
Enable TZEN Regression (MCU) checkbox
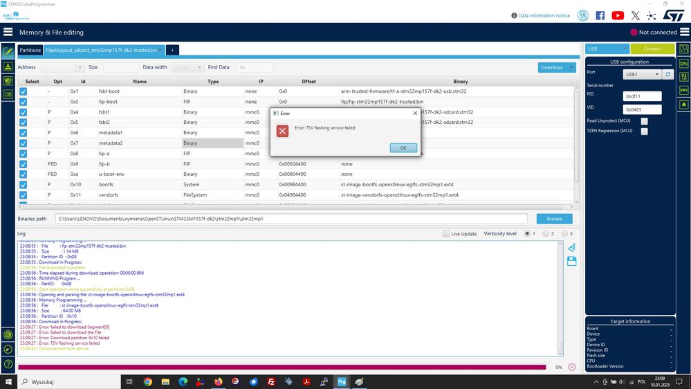pos(644,131)
